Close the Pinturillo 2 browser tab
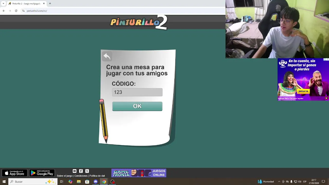Image resolution: width=329 pixels, height=185 pixels. click(x=44, y=4)
